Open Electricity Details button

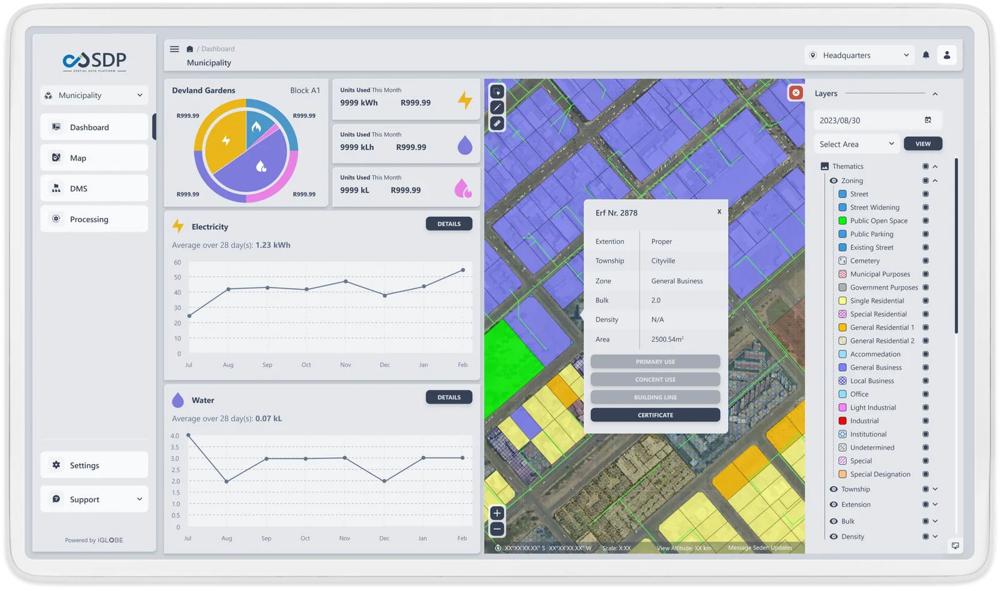(449, 224)
